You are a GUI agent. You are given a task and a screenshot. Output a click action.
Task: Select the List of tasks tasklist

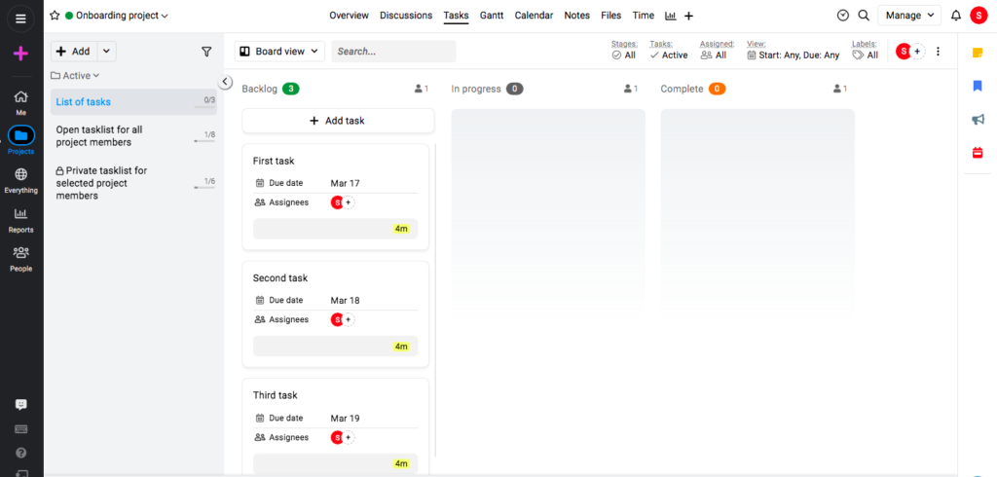(133, 102)
